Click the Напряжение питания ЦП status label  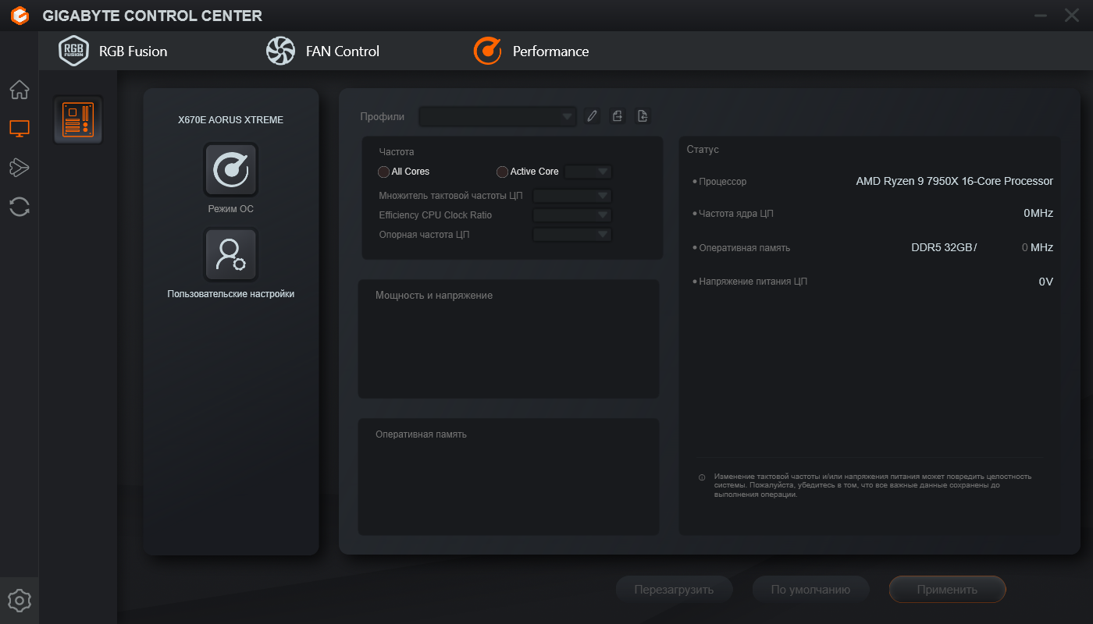coord(753,282)
